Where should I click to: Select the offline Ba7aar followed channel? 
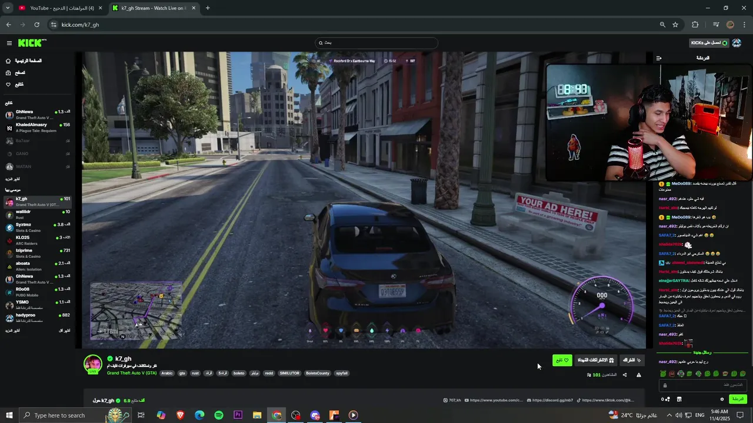(38, 141)
